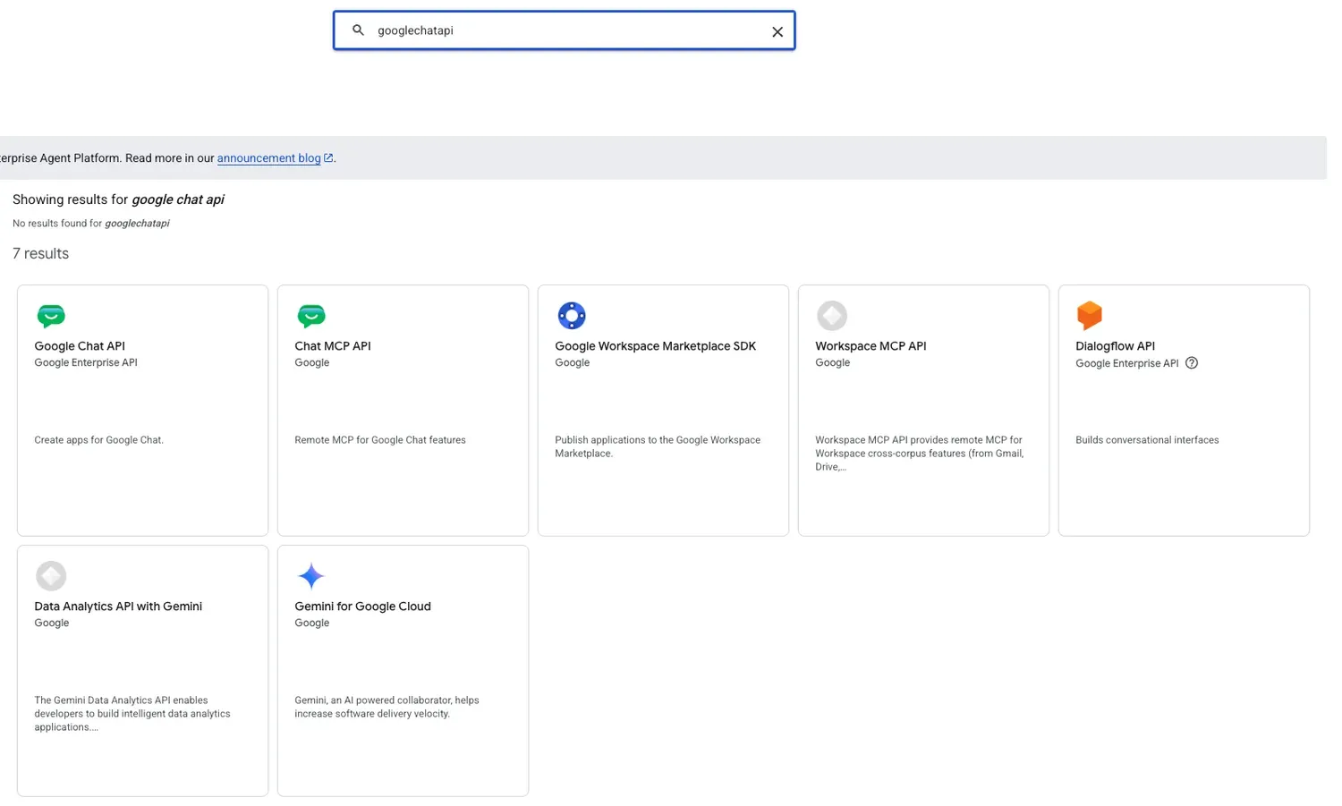Screen dimensions: 1342x806
Task: Click 'Showing results for google chat api' text
Action: (118, 199)
